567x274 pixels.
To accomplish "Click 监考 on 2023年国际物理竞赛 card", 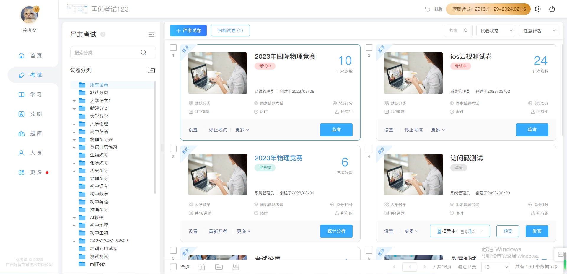I will pos(336,130).
